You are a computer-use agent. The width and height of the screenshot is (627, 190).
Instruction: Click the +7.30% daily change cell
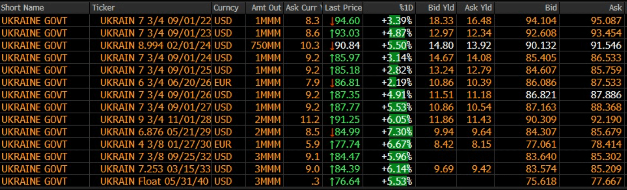coord(397,132)
